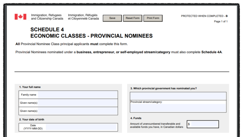Click the Immigration, Réfugiés et Citoyenneté Canada text
This screenshot has height=137, width=243.
[x=83, y=17]
